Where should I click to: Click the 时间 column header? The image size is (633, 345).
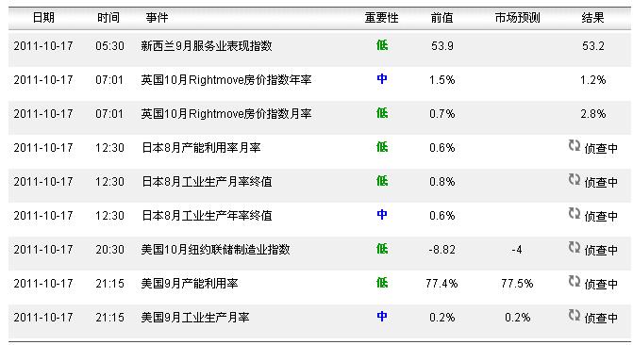tap(108, 18)
